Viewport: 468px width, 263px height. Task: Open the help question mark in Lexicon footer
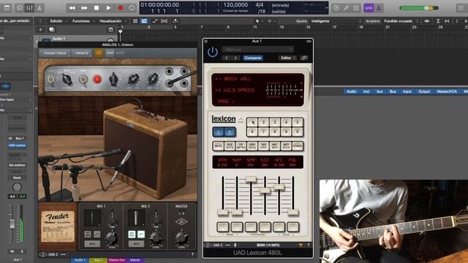point(309,245)
